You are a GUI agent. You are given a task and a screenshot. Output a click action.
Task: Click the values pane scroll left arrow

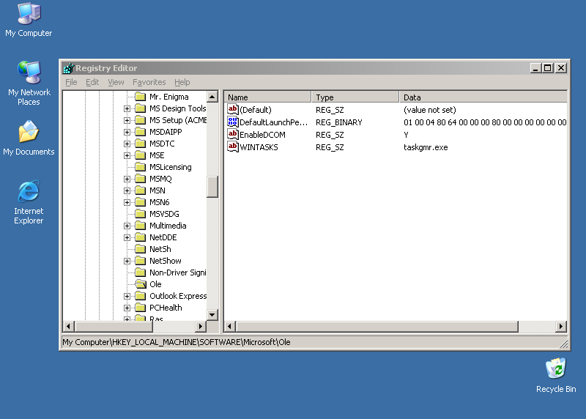230,327
